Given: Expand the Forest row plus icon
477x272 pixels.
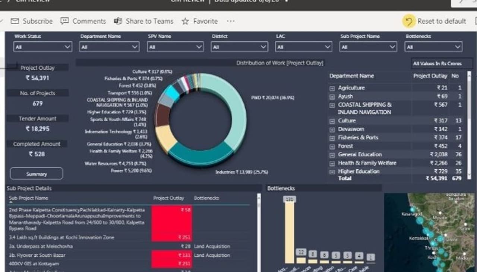Looking at the screenshot, I should pyautogui.click(x=332, y=146).
